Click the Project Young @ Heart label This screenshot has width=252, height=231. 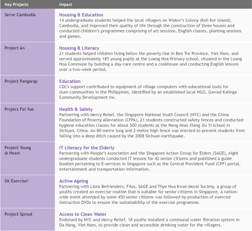click(18, 150)
